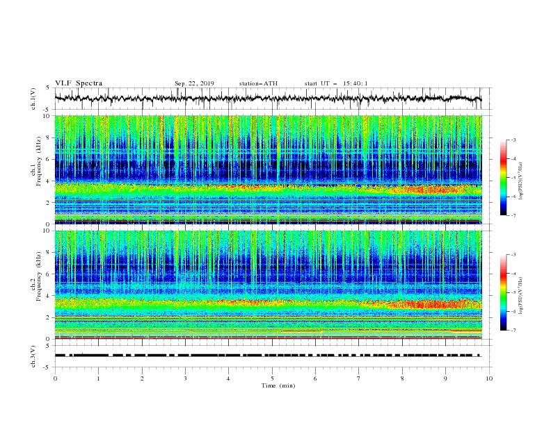
Task: Click the "-7" tick on ch.1 colorbar
Action: click(x=513, y=215)
